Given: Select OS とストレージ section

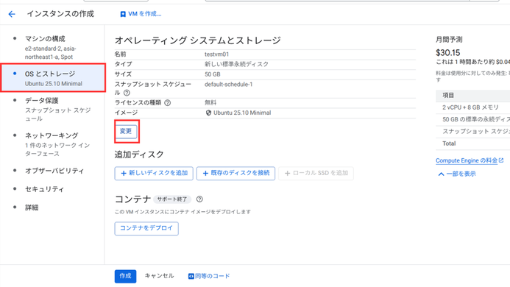Looking at the screenshot, I should coord(53,78).
